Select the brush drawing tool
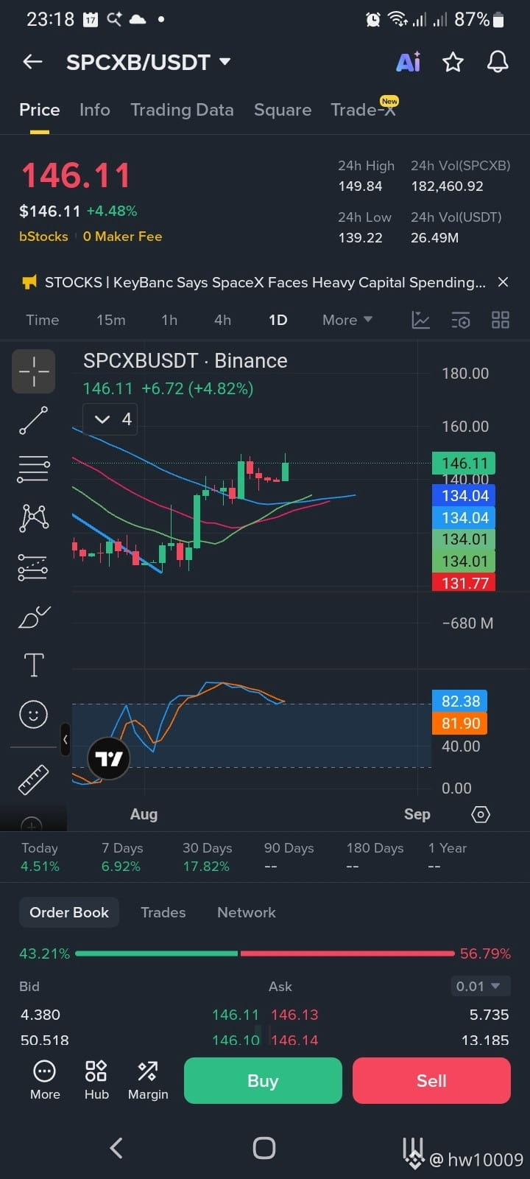 coord(34,616)
